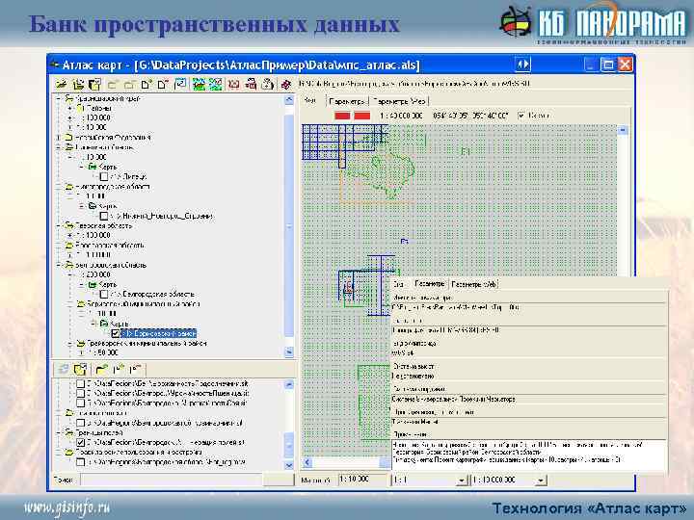Image resolution: width=694 pixels, height=520 pixels.
Task: Click the blank button right of the Поиск field
Action: tap(279, 480)
